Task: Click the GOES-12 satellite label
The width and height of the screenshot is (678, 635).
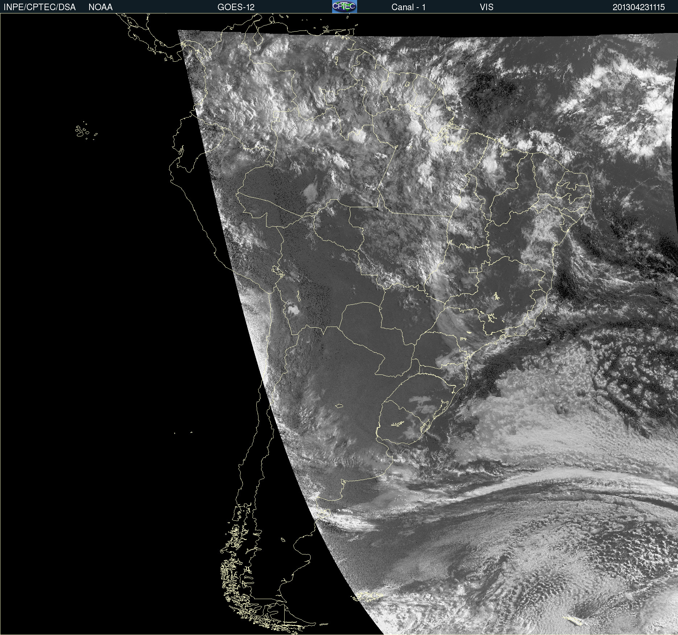Action: tap(236, 7)
